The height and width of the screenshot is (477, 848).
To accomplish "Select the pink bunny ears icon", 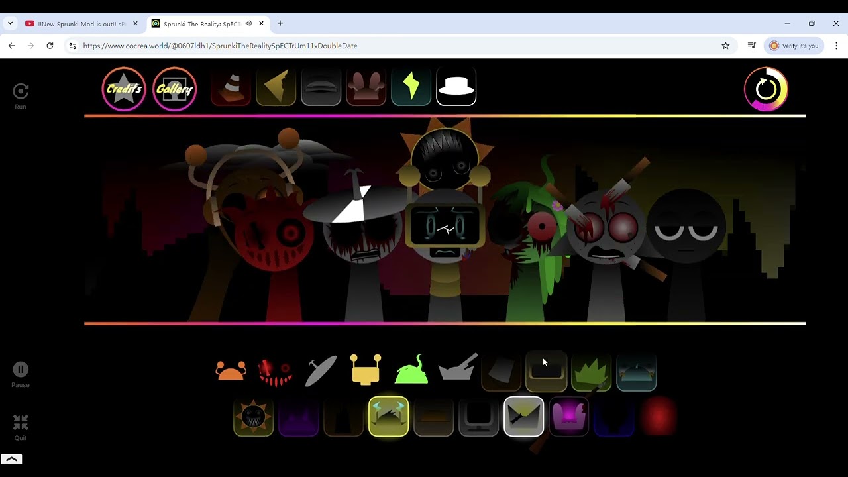I will coord(366,87).
